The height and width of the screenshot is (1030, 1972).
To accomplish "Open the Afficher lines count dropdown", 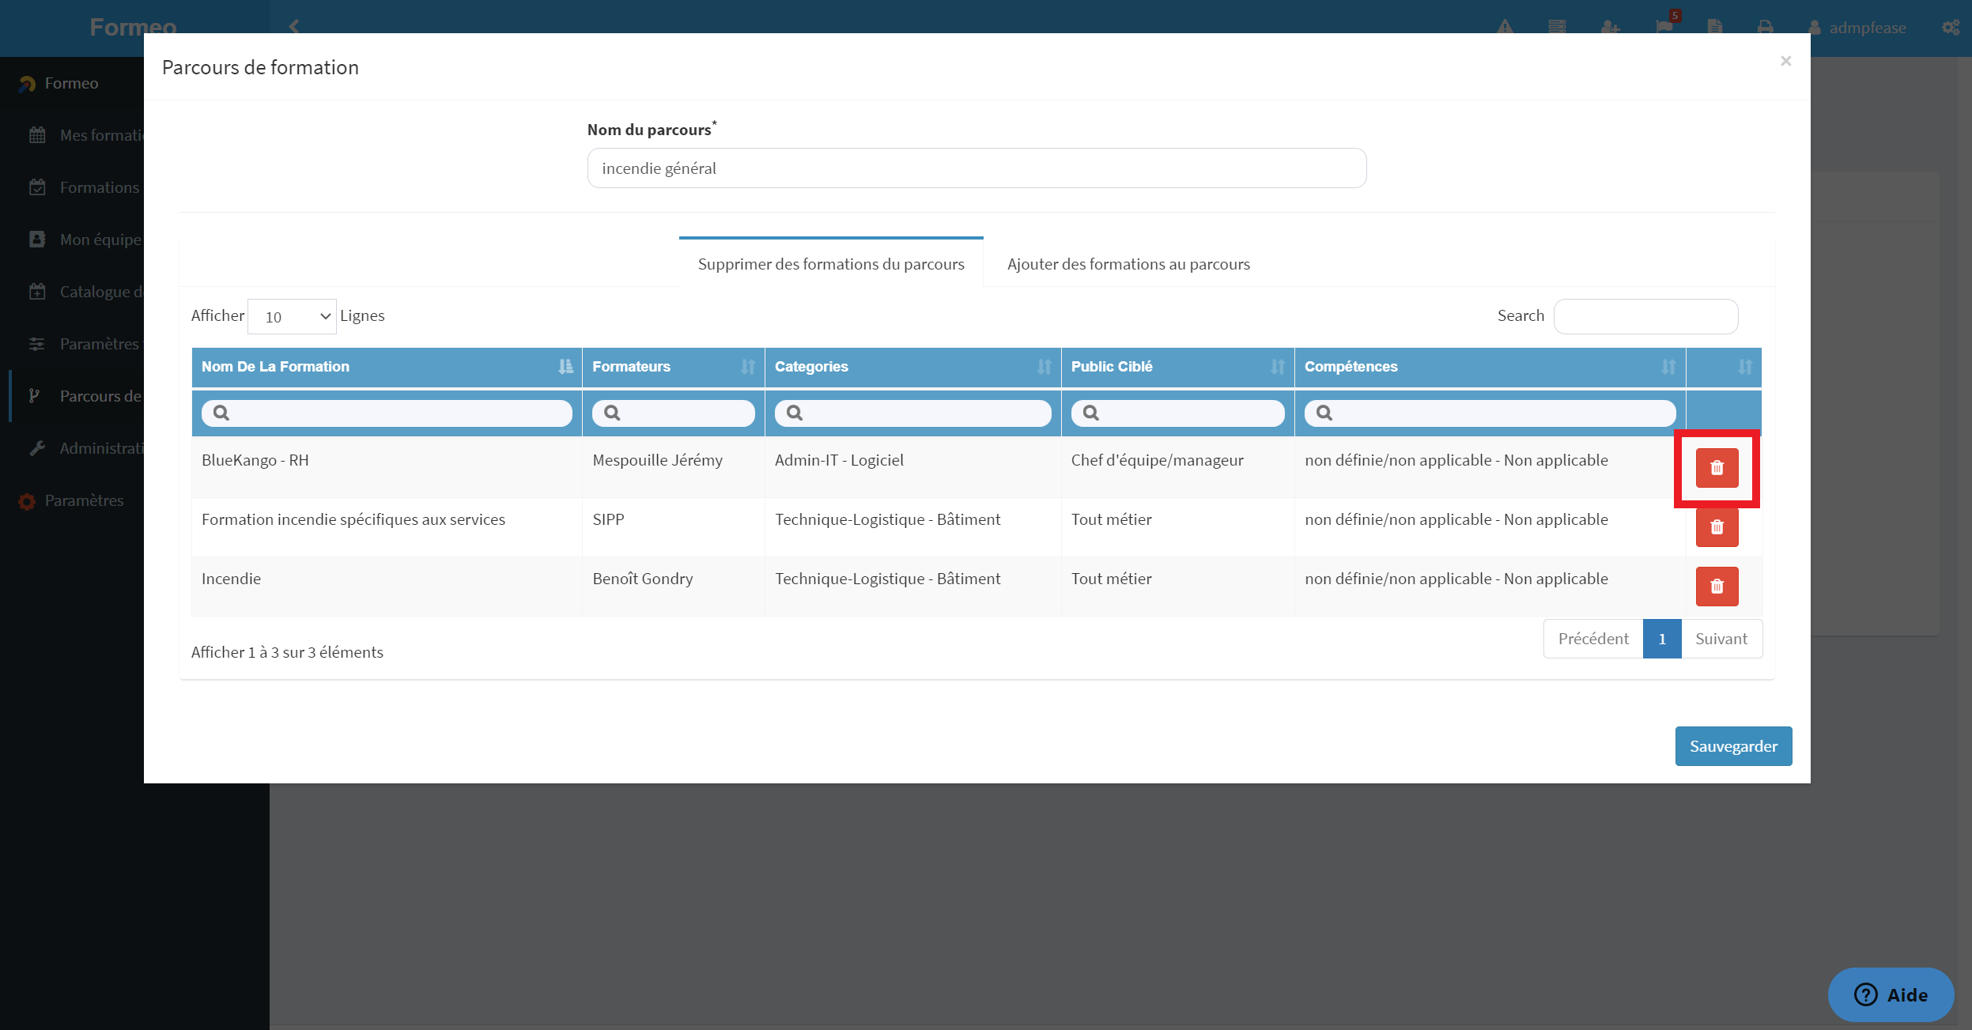I will pos(292,316).
